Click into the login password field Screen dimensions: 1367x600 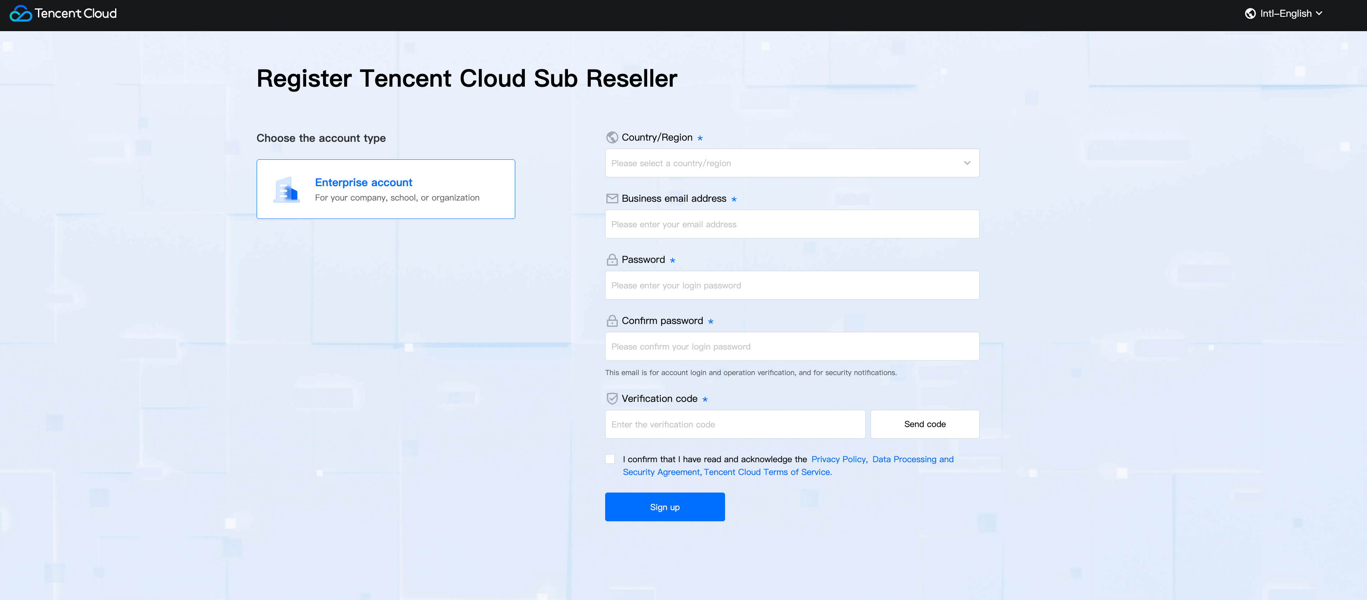tap(792, 285)
